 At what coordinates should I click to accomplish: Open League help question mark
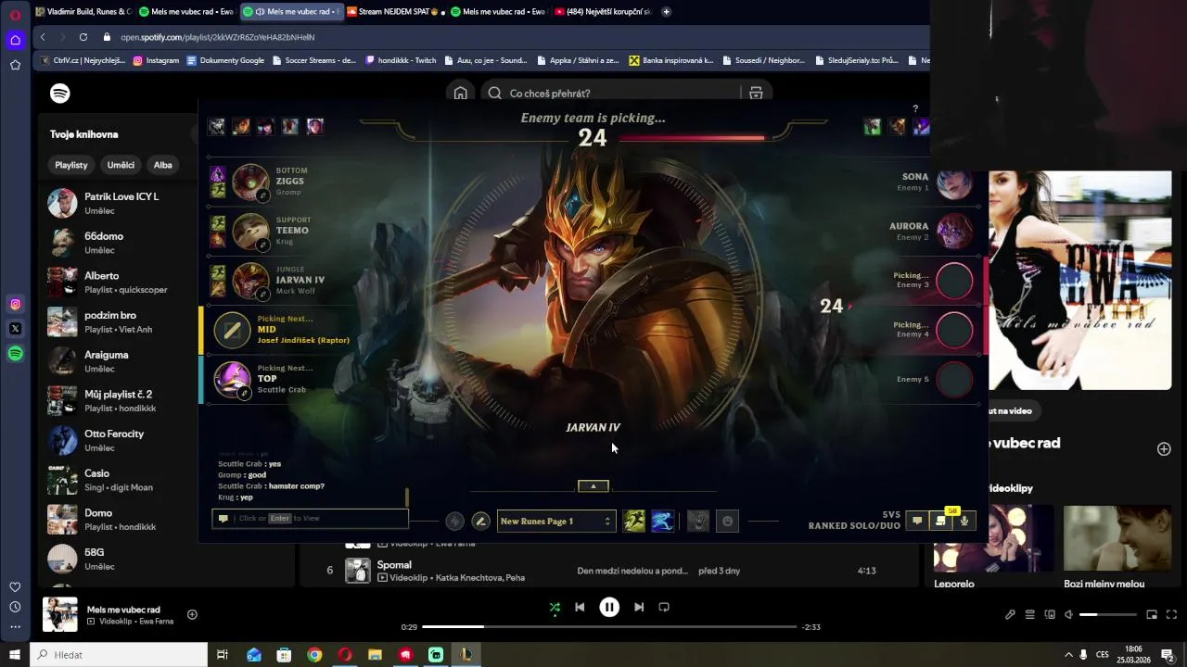coord(915,109)
